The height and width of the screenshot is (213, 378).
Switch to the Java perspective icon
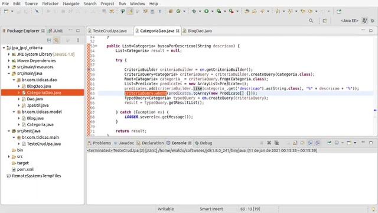(x=364, y=21)
